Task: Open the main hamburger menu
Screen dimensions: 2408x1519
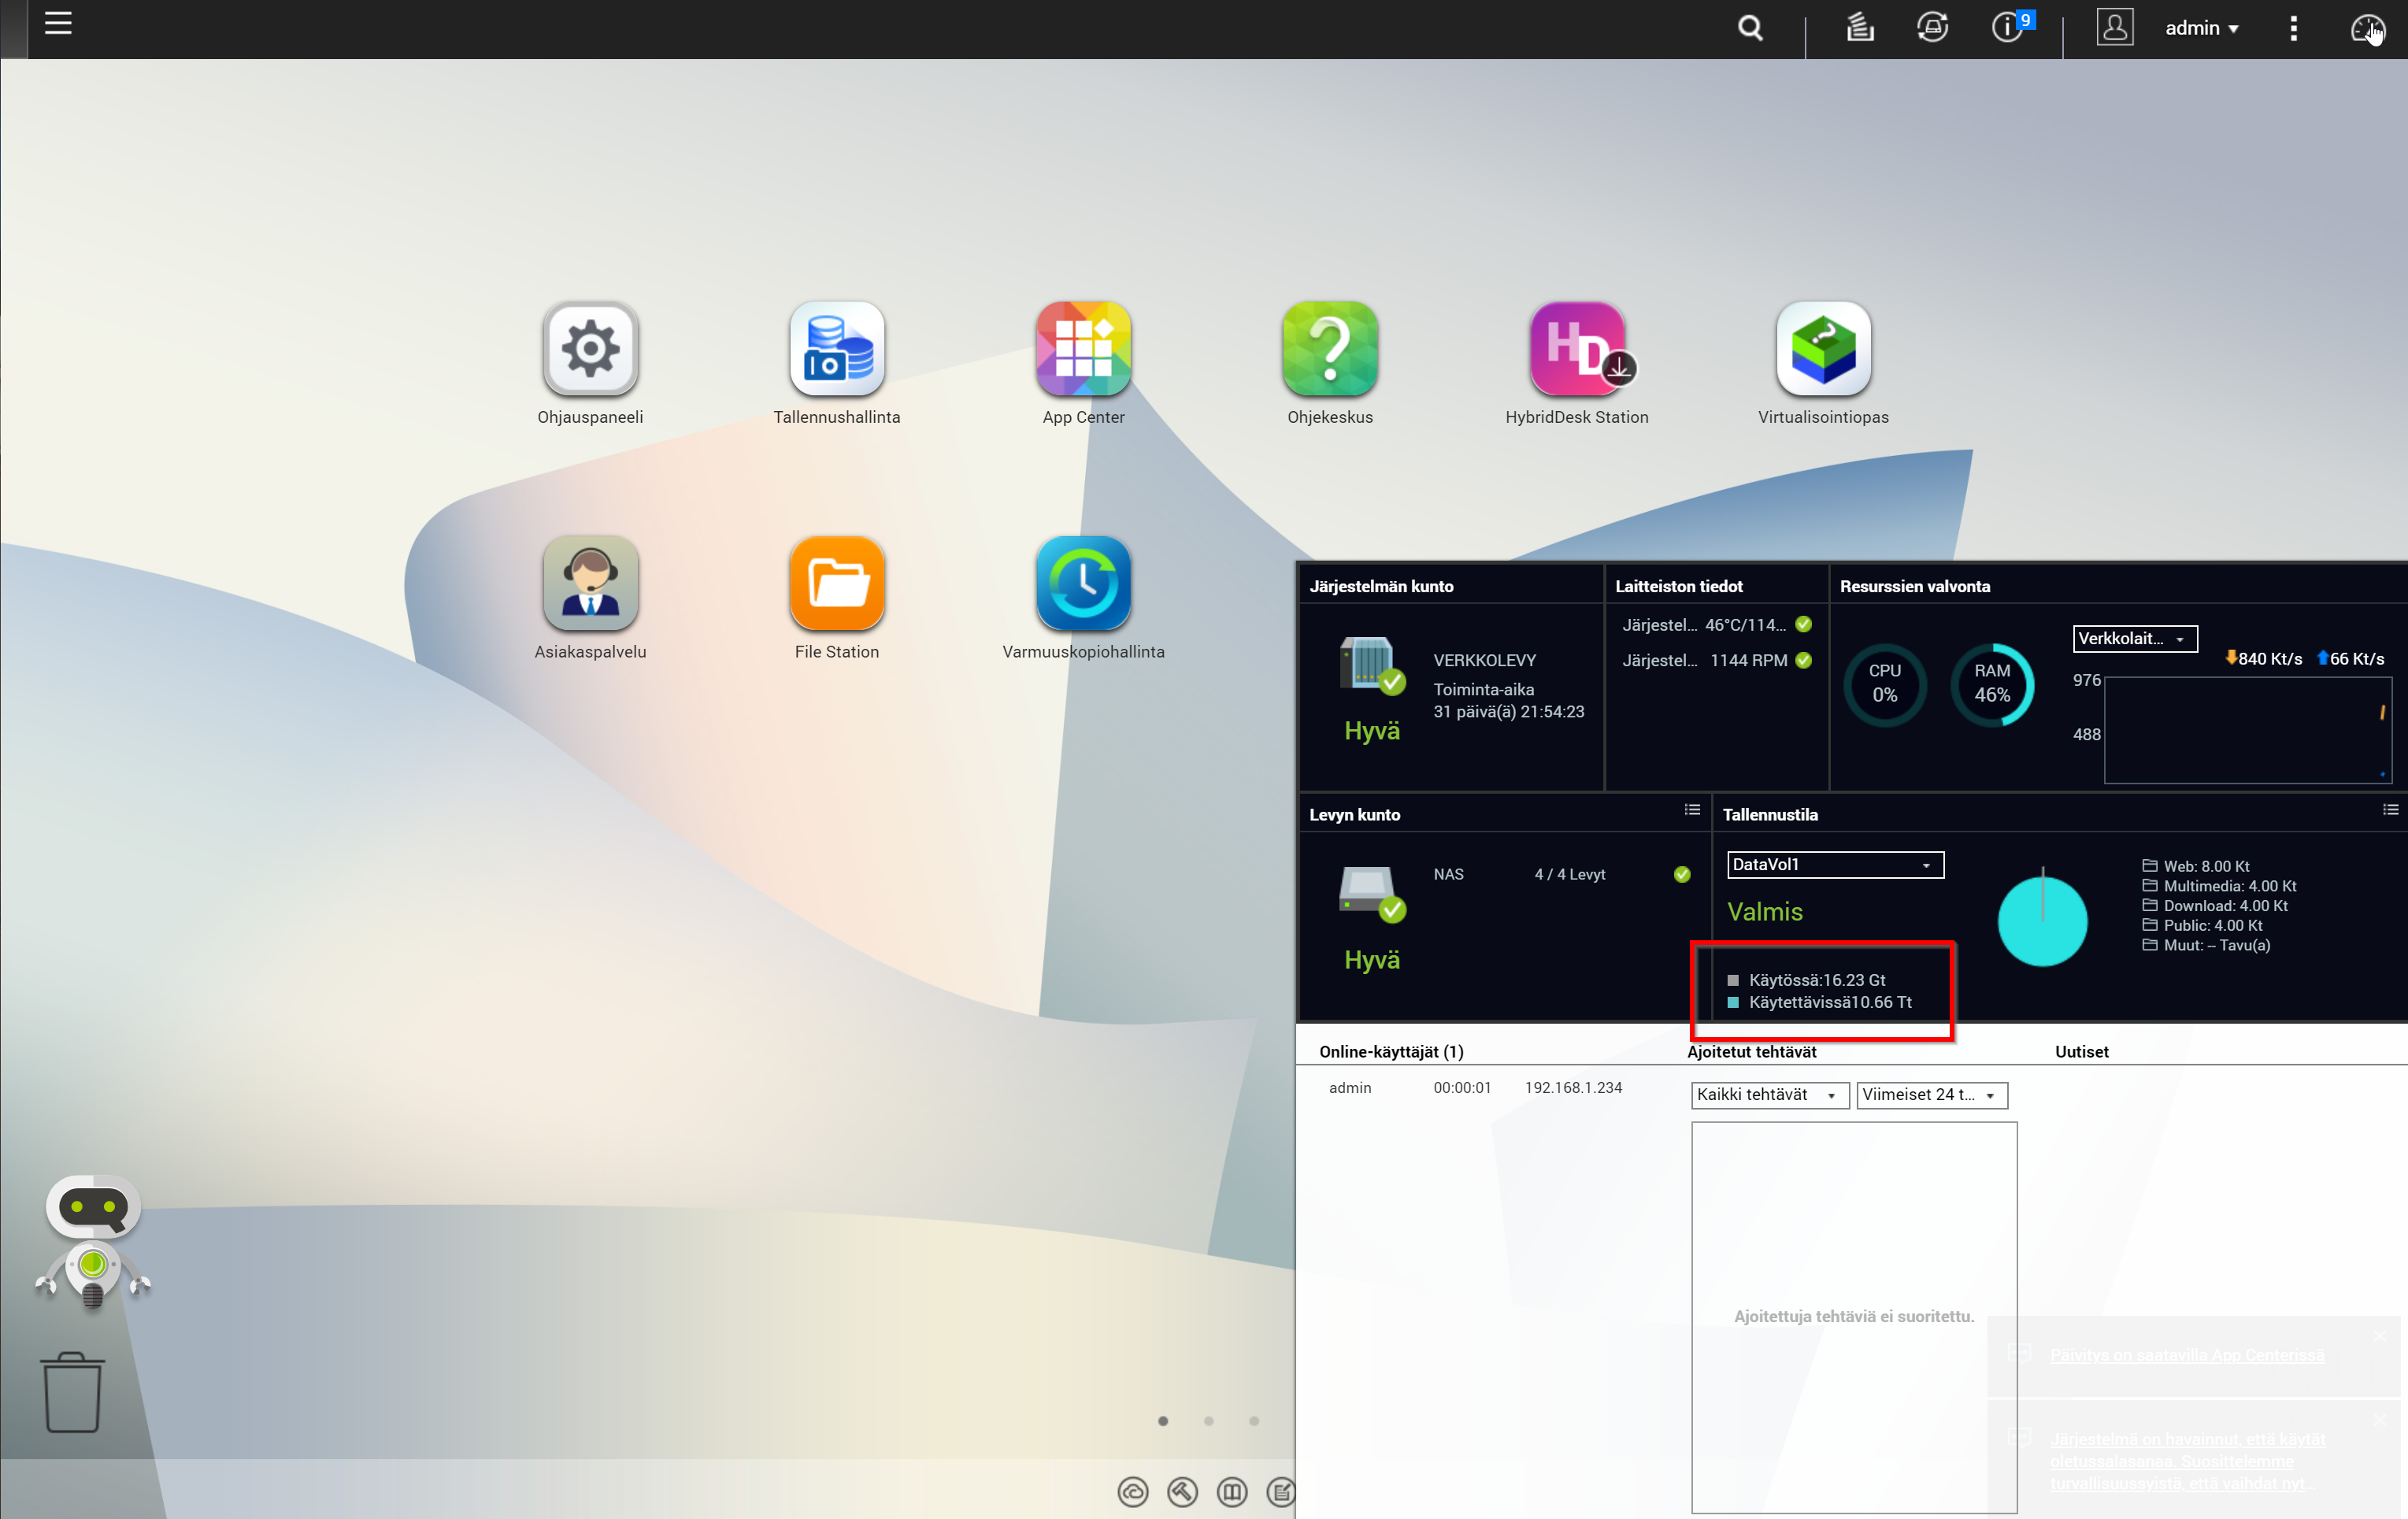Action: [58, 23]
